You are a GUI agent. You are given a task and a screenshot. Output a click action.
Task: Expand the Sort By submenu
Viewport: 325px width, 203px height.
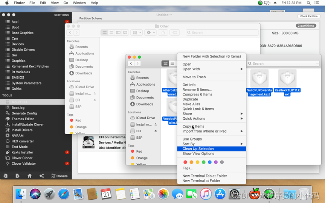pos(212,144)
